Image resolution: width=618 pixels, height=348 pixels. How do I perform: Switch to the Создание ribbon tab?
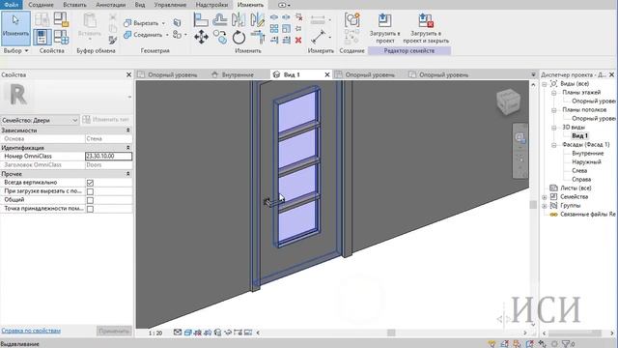(41, 5)
